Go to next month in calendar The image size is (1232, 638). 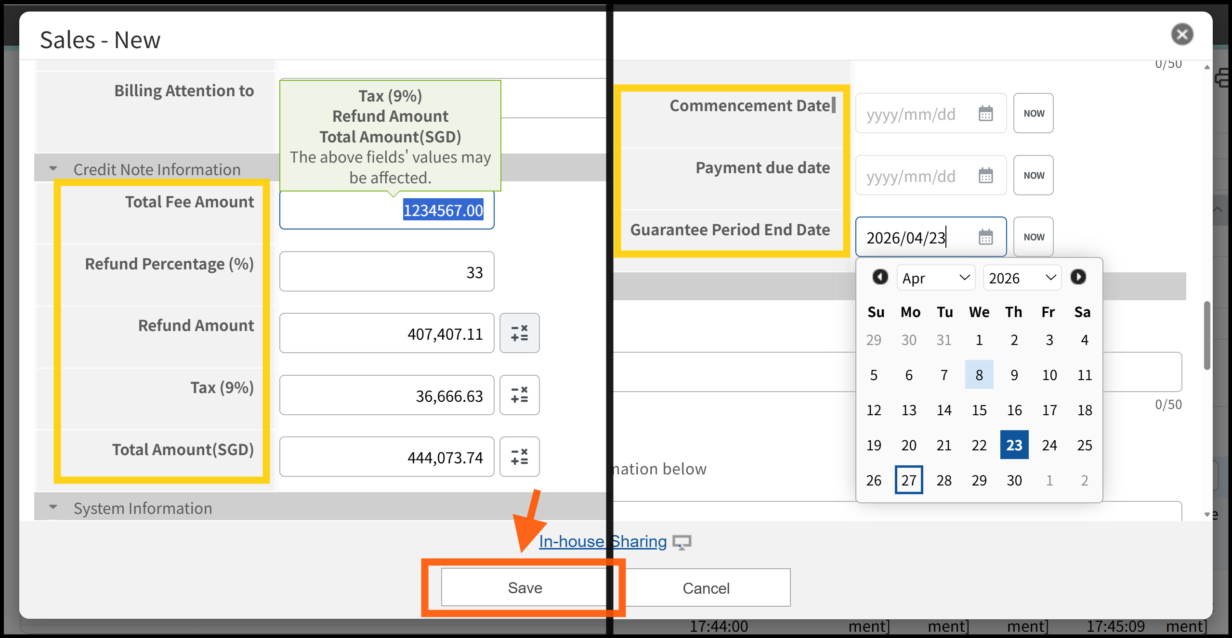[x=1078, y=277]
